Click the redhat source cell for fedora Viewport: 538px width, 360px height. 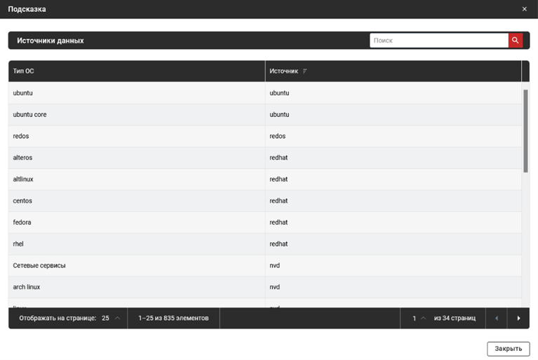tap(394, 223)
